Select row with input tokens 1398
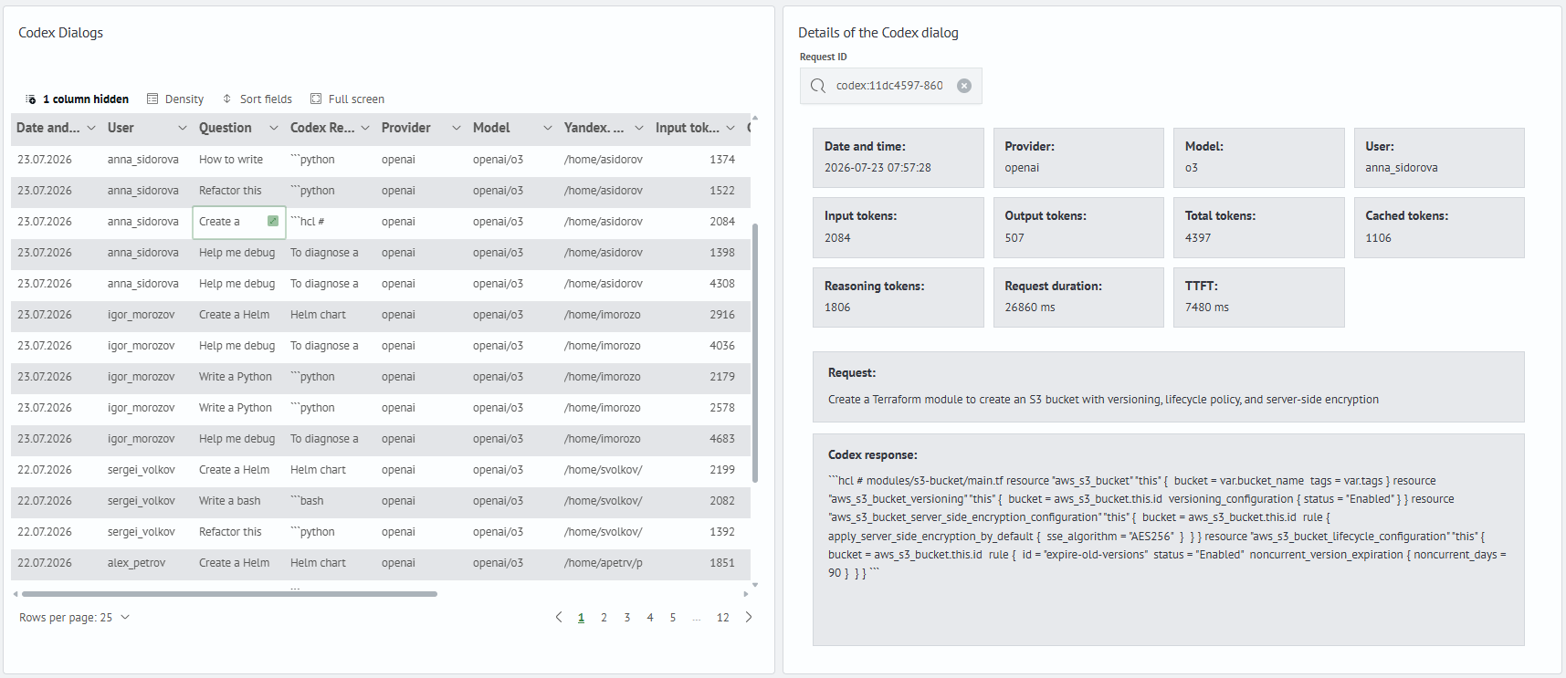 pos(381,253)
